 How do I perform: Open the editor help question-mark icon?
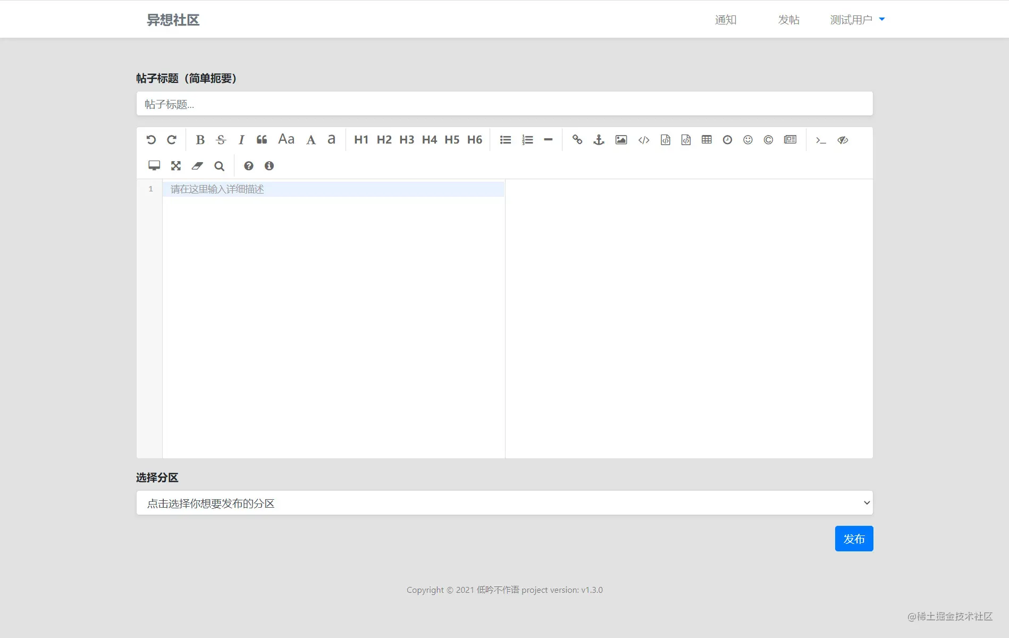(x=248, y=166)
